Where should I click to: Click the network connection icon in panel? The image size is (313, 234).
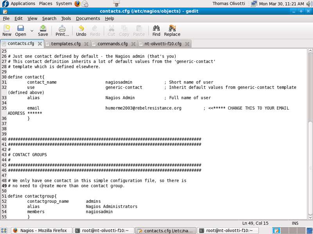[254, 4]
